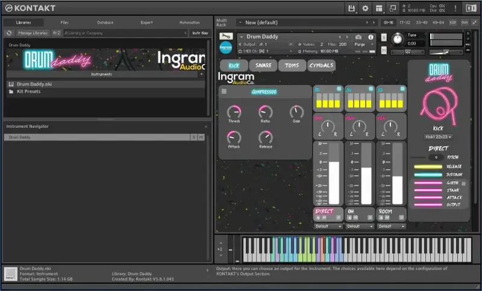Click the DIRECT channel volume fader
The width and height of the screenshot is (482, 291).
pyautogui.click(x=334, y=174)
